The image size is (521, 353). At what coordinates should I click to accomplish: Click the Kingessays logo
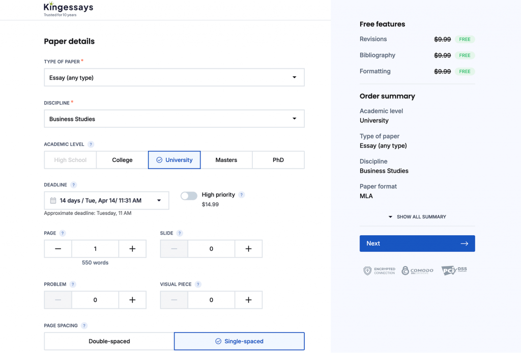tap(68, 9)
